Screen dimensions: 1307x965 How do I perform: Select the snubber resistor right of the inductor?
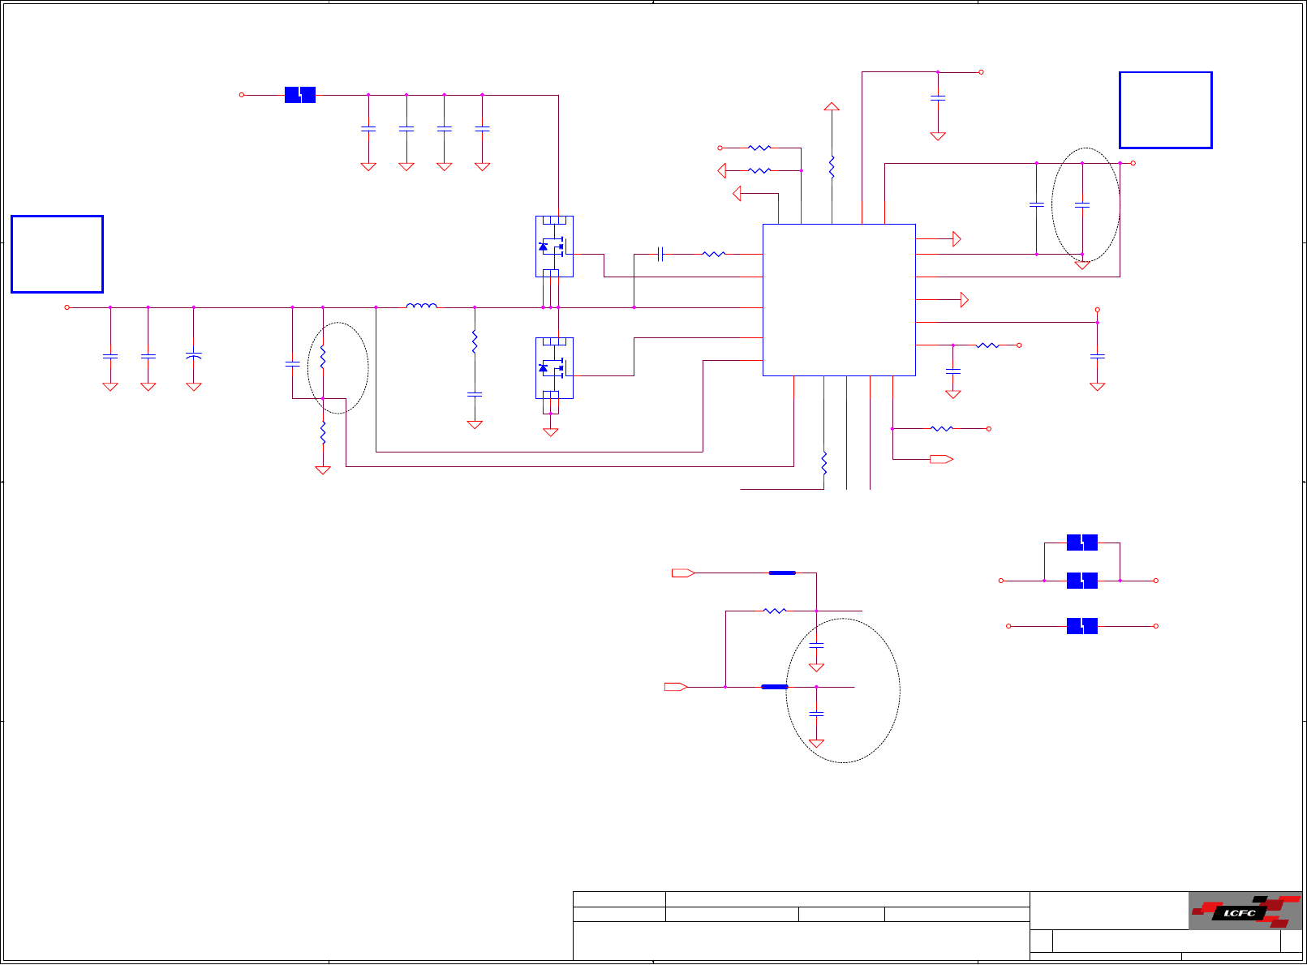pos(475,342)
